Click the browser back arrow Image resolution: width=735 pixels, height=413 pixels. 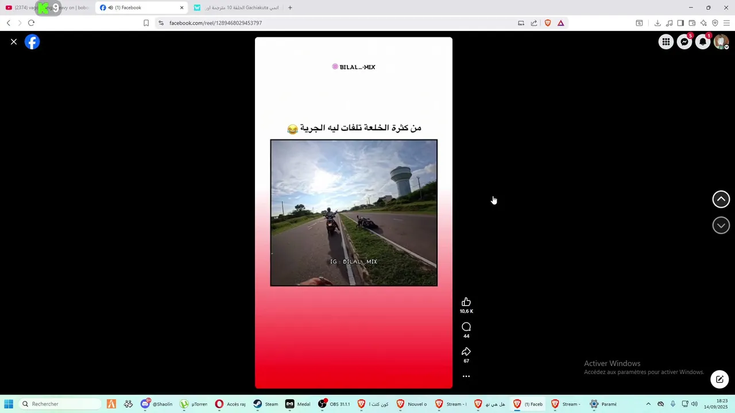click(8, 23)
